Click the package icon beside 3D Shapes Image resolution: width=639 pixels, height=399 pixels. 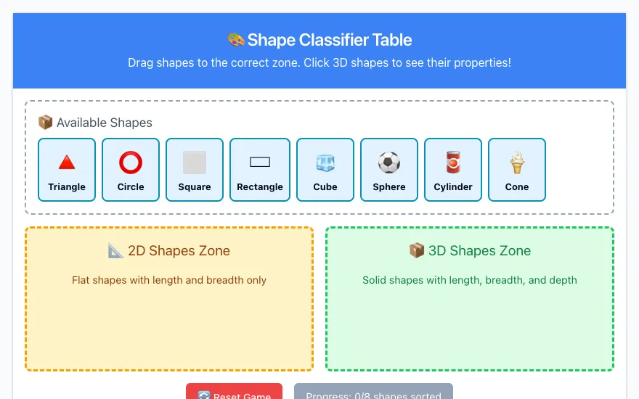click(417, 251)
